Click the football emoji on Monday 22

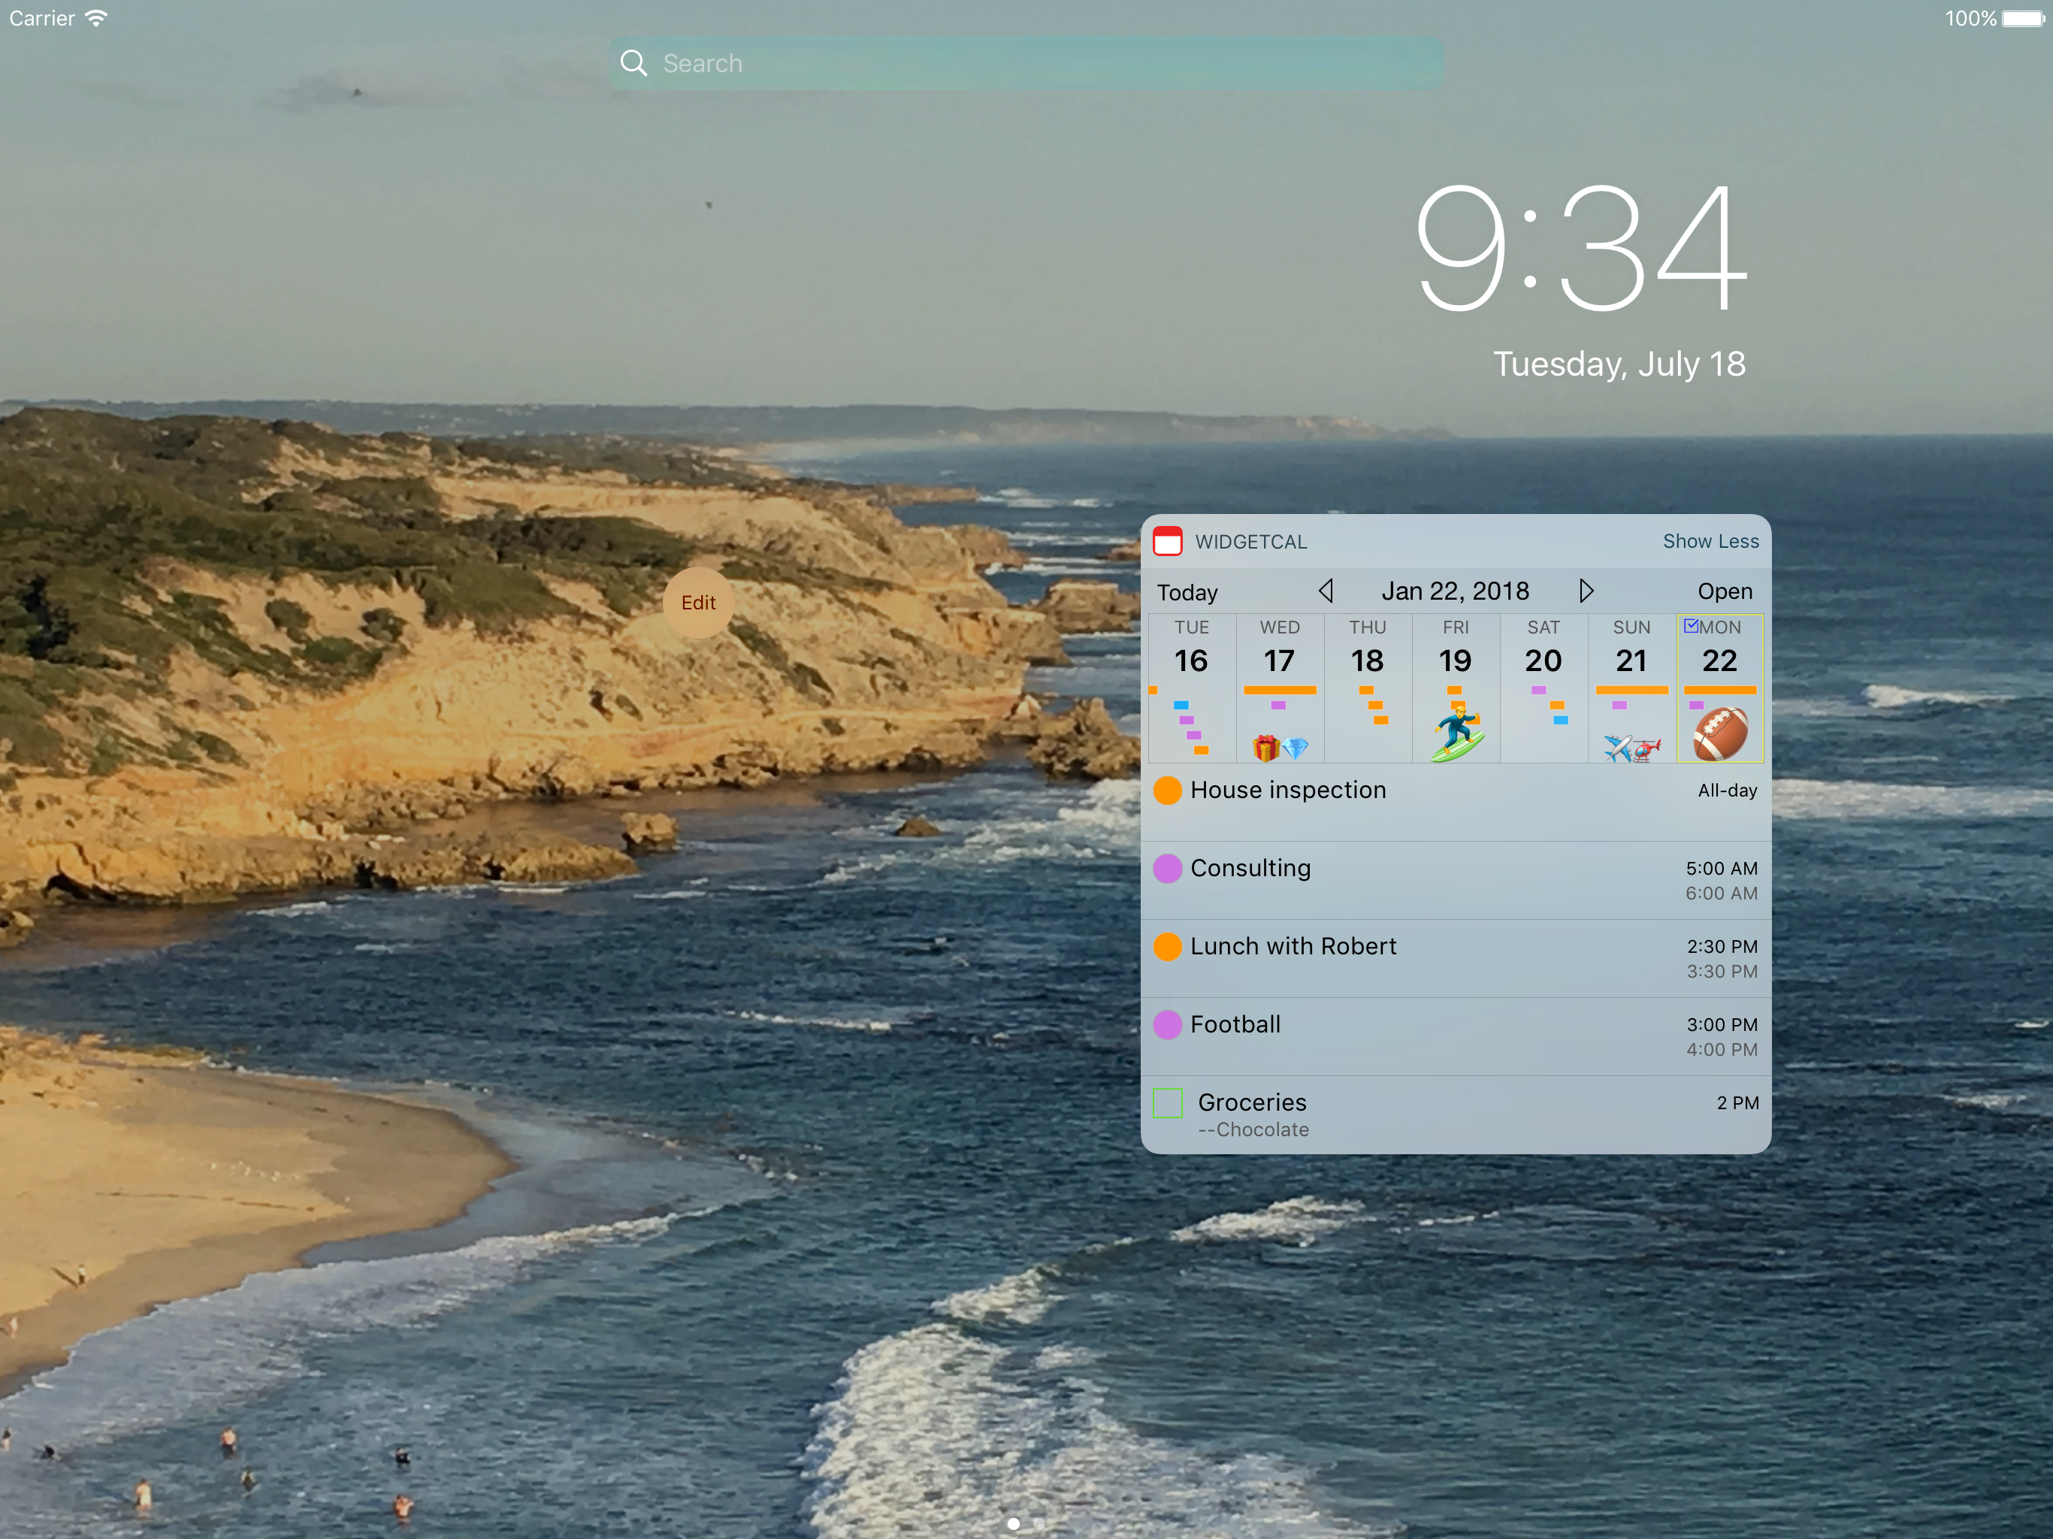tap(1720, 734)
